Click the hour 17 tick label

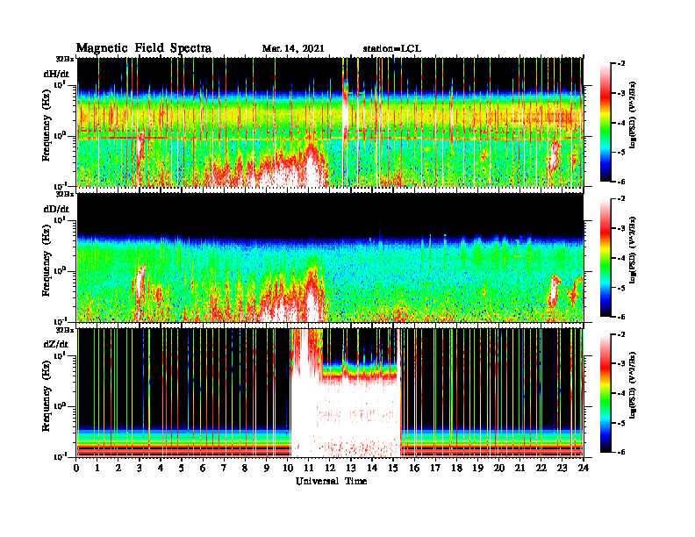436,468
